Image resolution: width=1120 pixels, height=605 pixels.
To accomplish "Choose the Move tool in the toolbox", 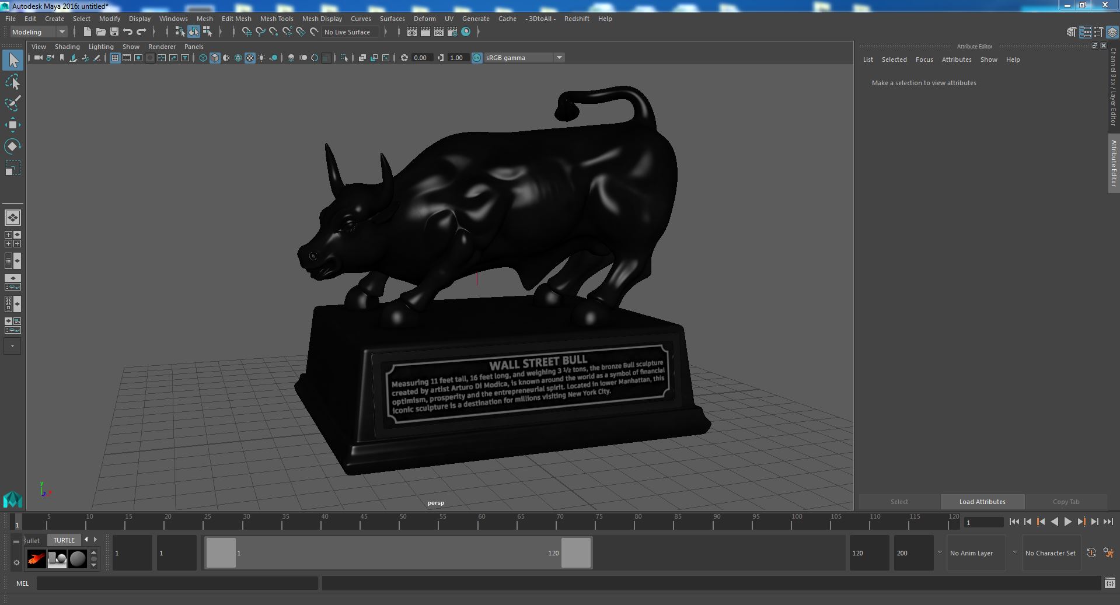I will 13,125.
